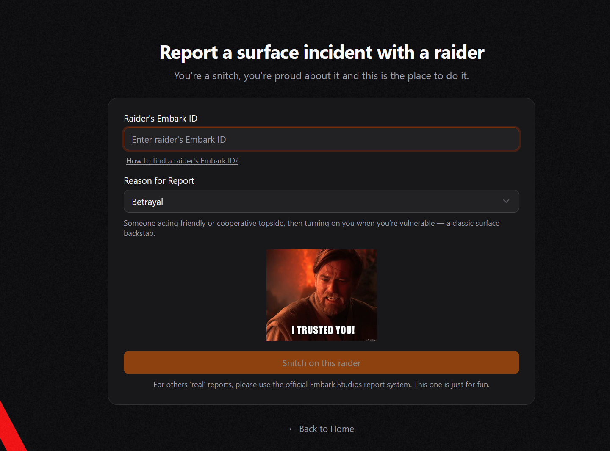
Task: Click the Raider's Embark ID input field
Action: click(x=321, y=139)
